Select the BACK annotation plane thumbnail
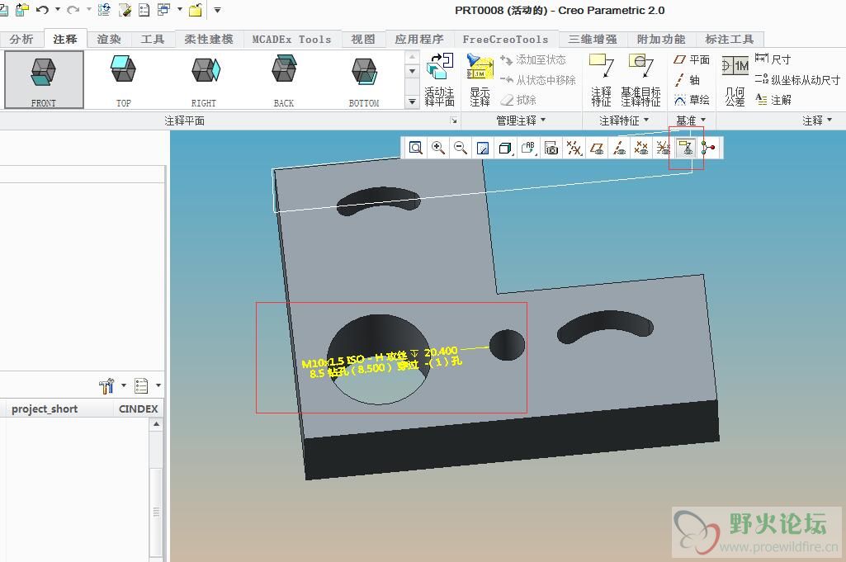This screenshot has width=846, height=562. [284, 80]
